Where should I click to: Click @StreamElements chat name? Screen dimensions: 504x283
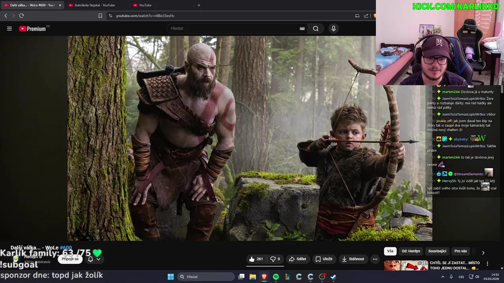click(468, 174)
